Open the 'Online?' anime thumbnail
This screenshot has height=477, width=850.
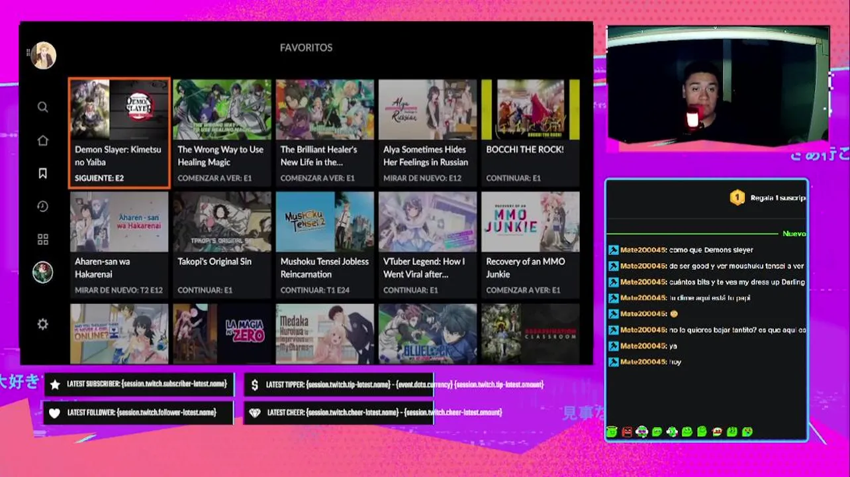119,333
